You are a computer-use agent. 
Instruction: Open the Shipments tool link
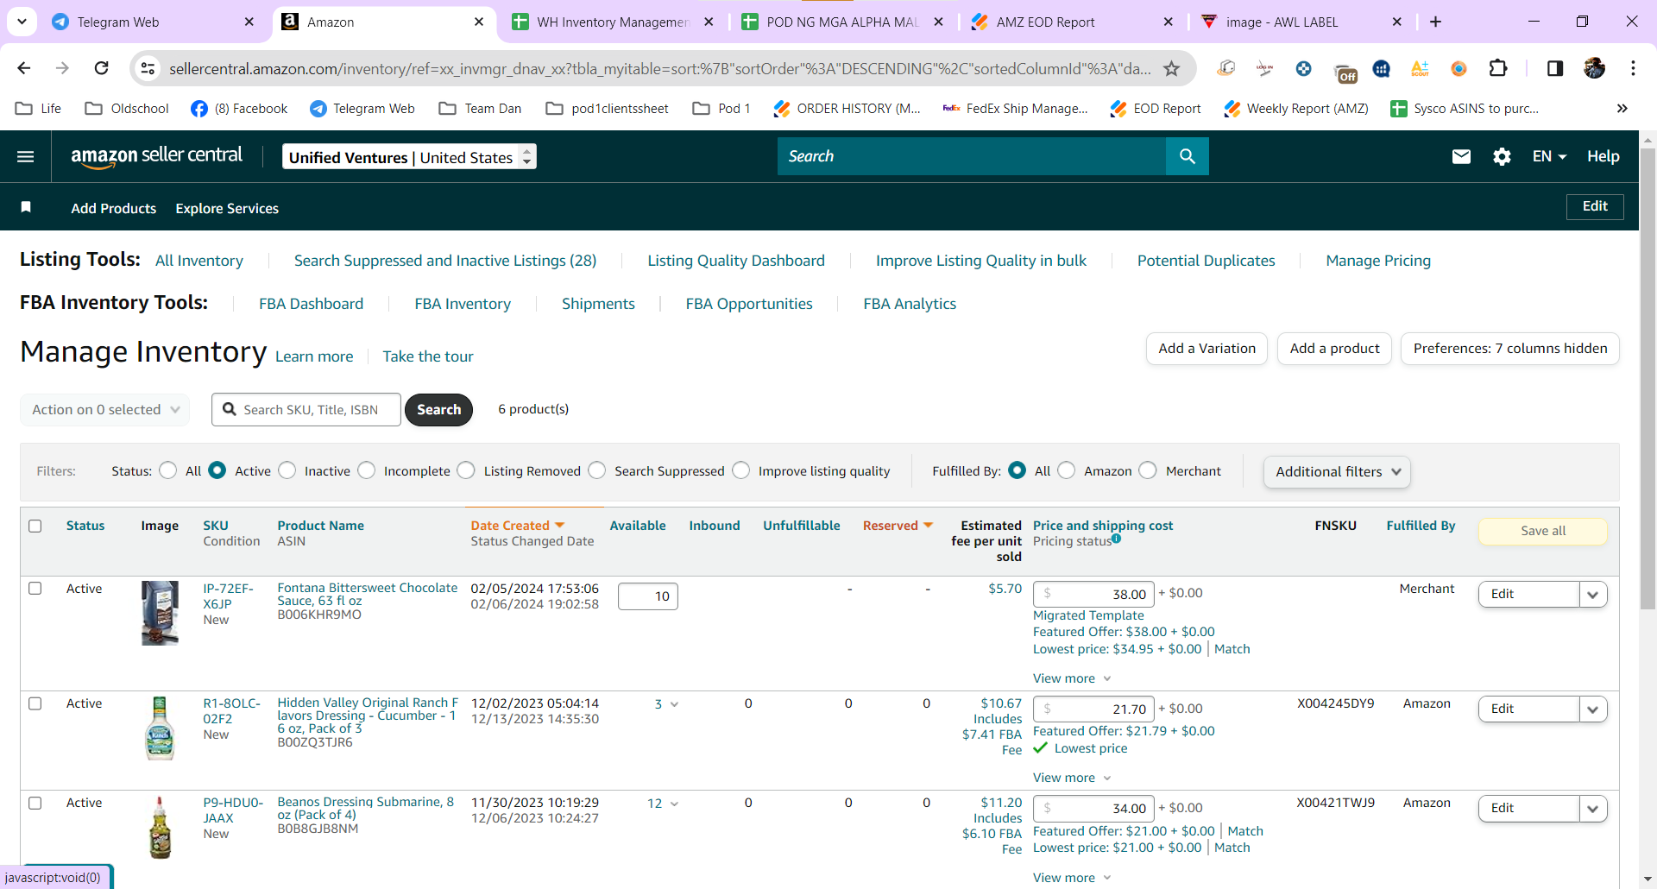pos(598,304)
